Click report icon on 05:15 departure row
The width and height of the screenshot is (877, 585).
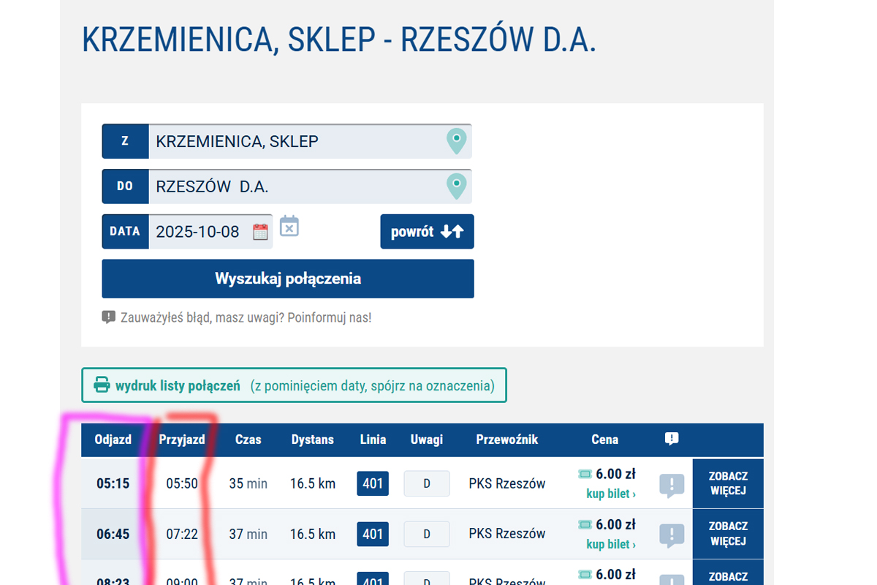672,485
